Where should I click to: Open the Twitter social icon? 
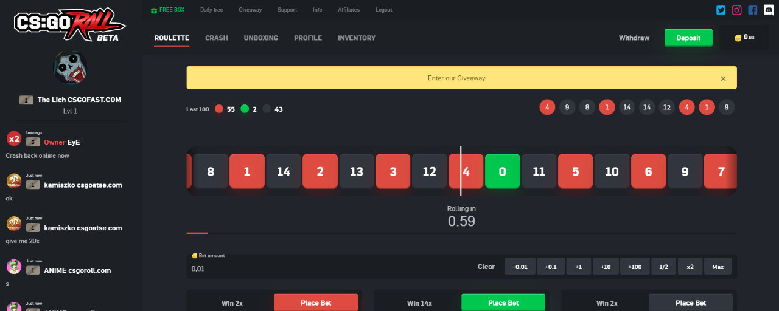click(x=721, y=10)
